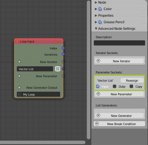Expand the Grease Pencil panel

(x=96, y=22)
